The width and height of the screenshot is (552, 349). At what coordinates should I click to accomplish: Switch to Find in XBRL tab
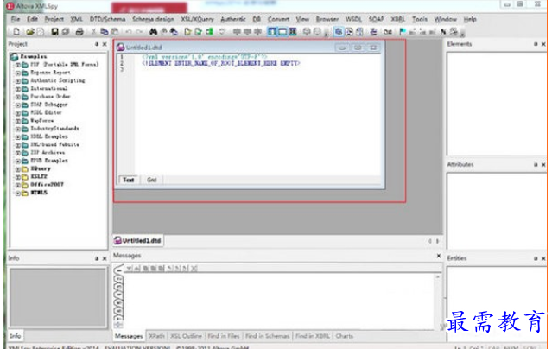313,336
